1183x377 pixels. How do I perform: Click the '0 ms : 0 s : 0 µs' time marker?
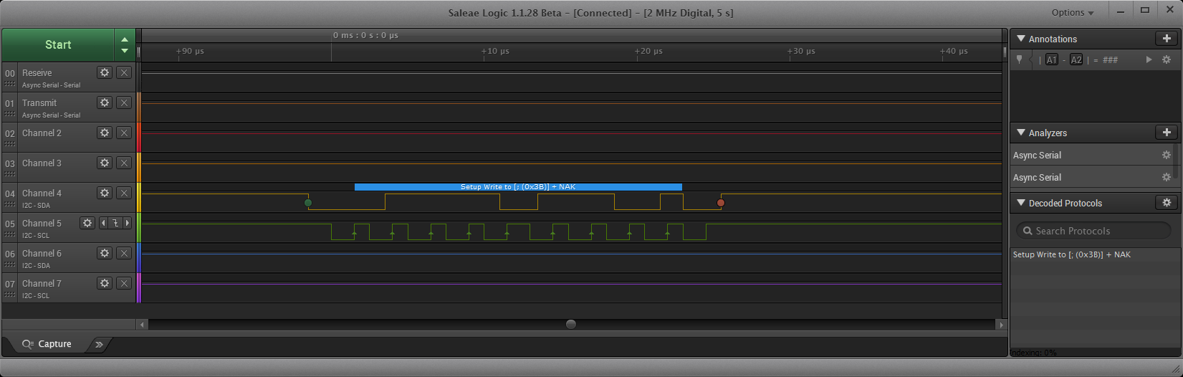365,35
